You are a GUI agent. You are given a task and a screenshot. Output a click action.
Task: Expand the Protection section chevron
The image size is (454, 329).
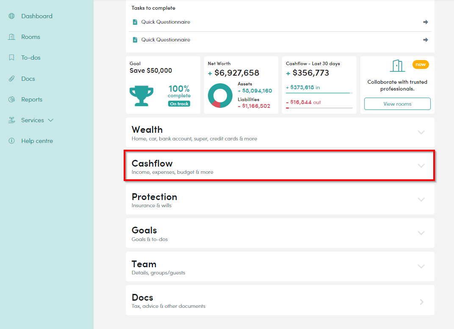point(421,200)
